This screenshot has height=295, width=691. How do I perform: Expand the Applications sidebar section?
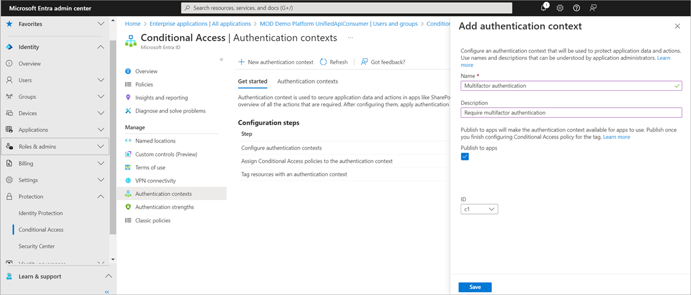tap(101, 130)
